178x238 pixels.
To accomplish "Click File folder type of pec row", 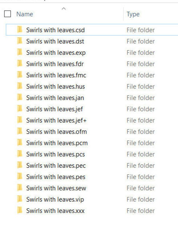I will pos(141,165).
